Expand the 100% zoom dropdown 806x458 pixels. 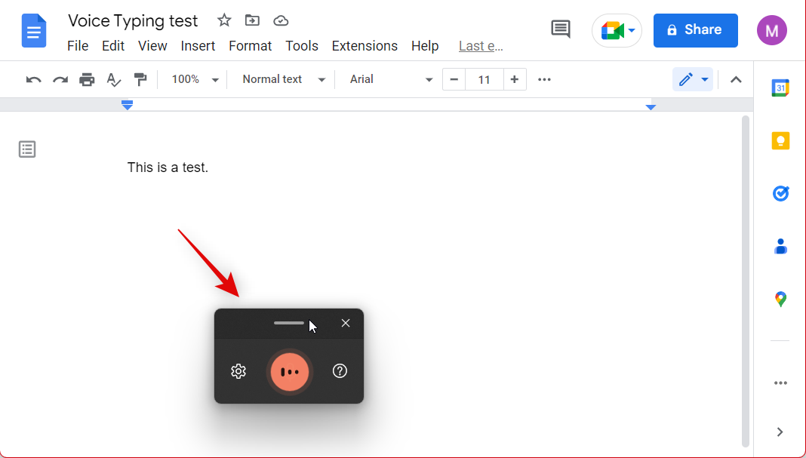click(x=195, y=79)
